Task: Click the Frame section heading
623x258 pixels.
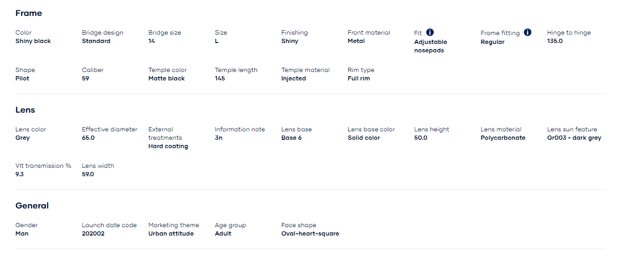Action: 29,13
